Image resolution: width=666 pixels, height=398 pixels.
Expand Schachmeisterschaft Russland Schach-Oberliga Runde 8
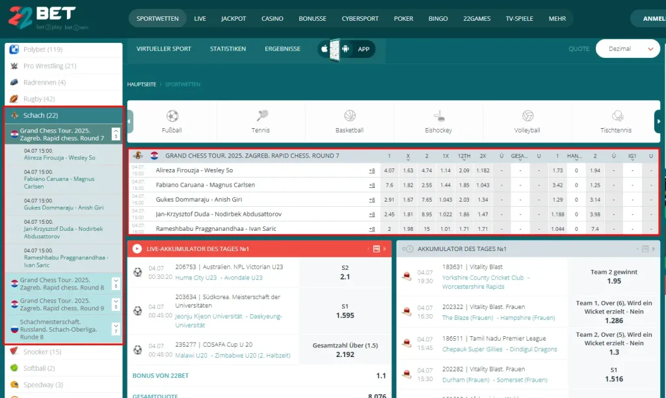pos(116,329)
